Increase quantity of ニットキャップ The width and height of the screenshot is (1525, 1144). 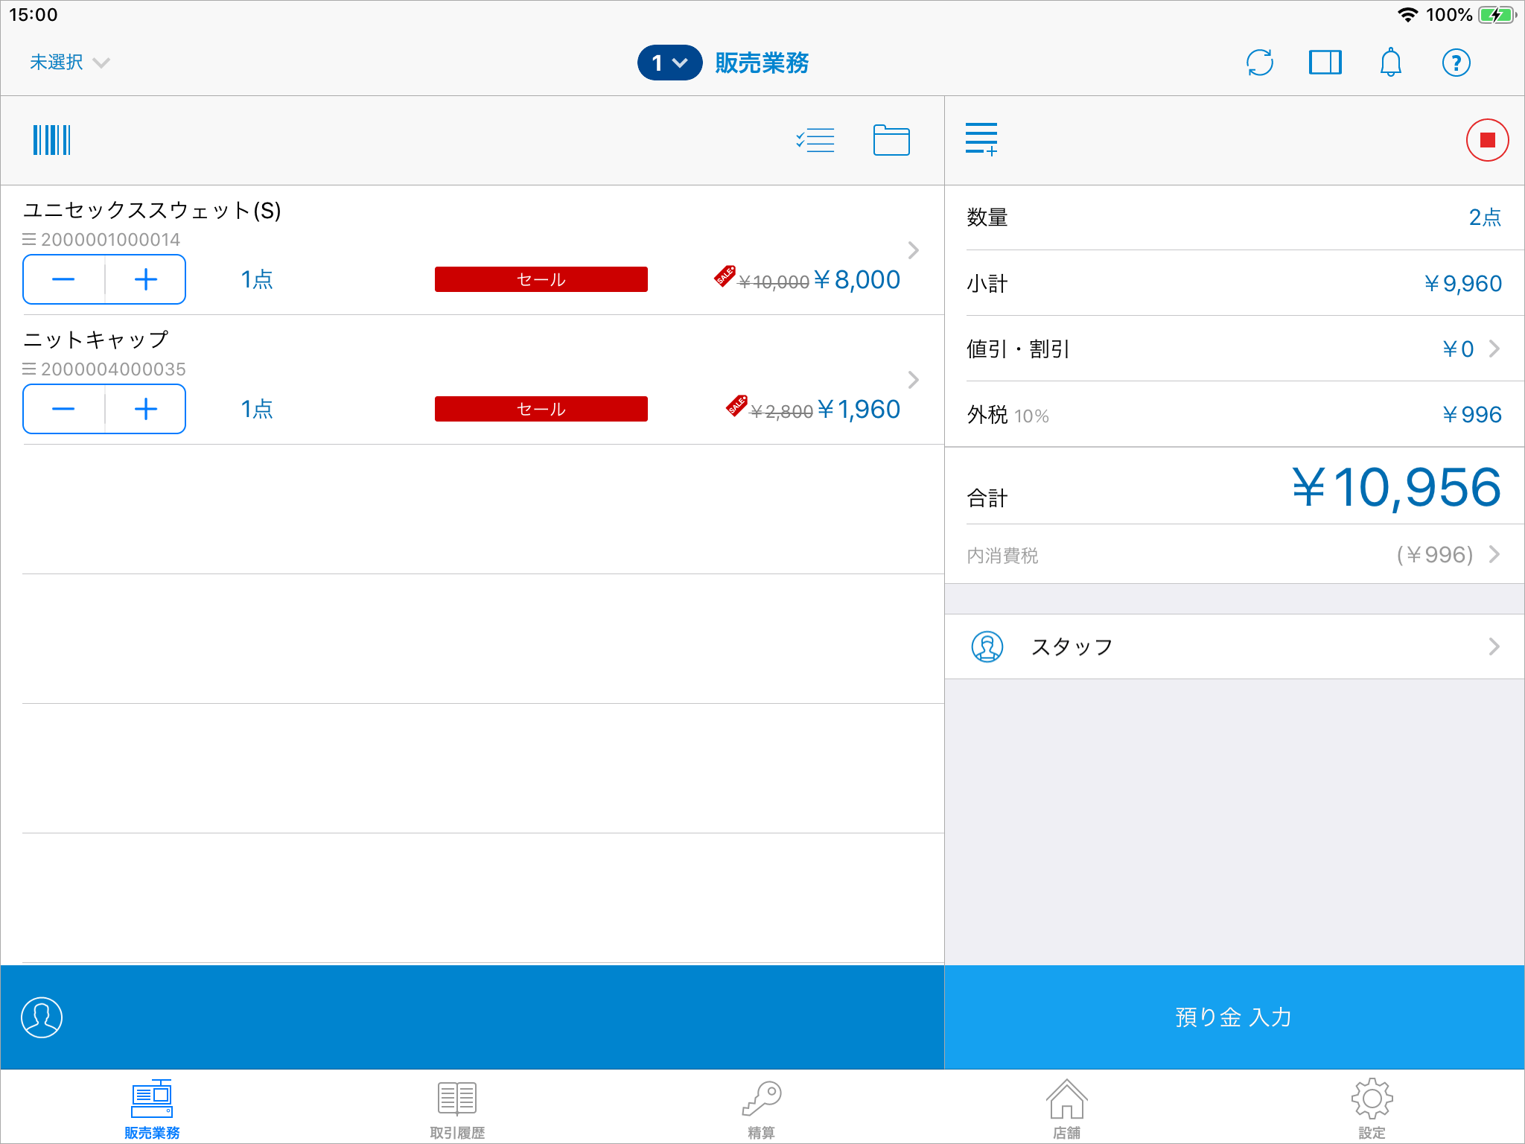tap(146, 409)
